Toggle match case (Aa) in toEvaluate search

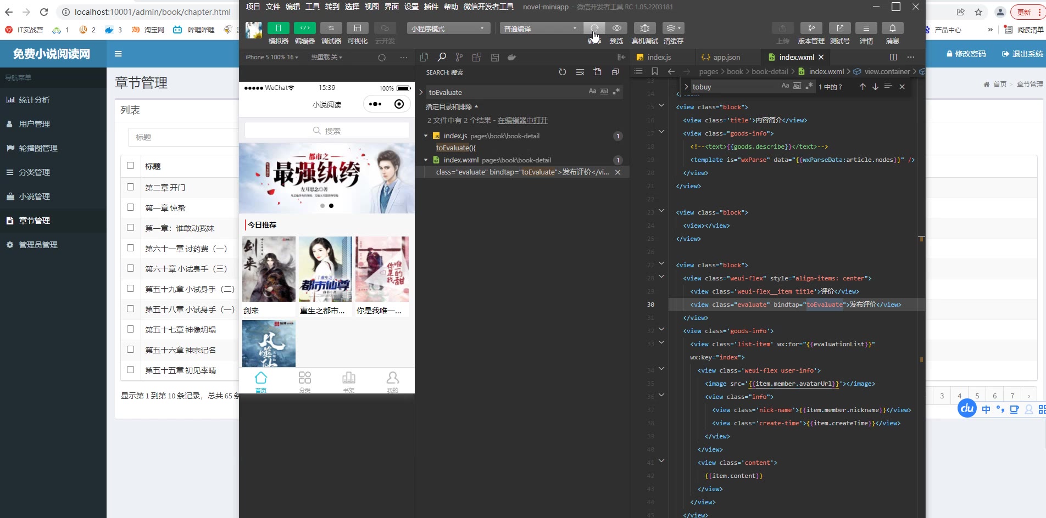coord(592,92)
